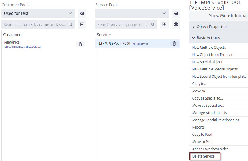Click the asterisk icon beside services search

[x=176, y=24]
